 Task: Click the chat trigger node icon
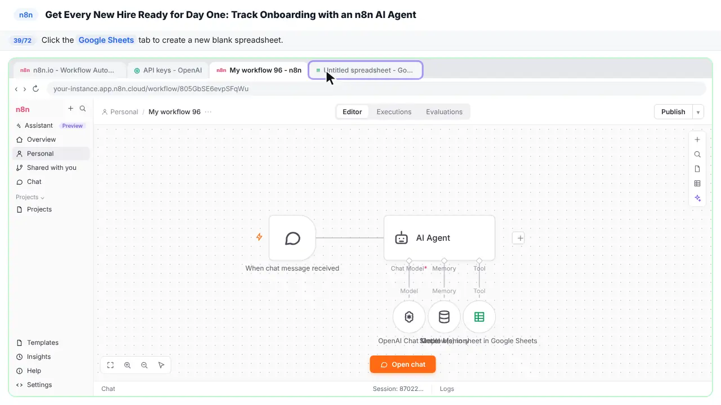pyautogui.click(x=292, y=238)
